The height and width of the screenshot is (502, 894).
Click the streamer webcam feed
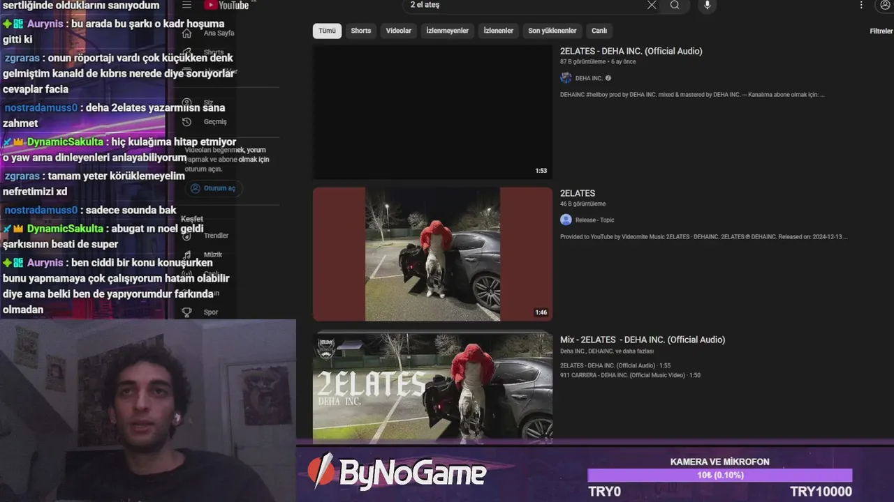pos(148,411)
